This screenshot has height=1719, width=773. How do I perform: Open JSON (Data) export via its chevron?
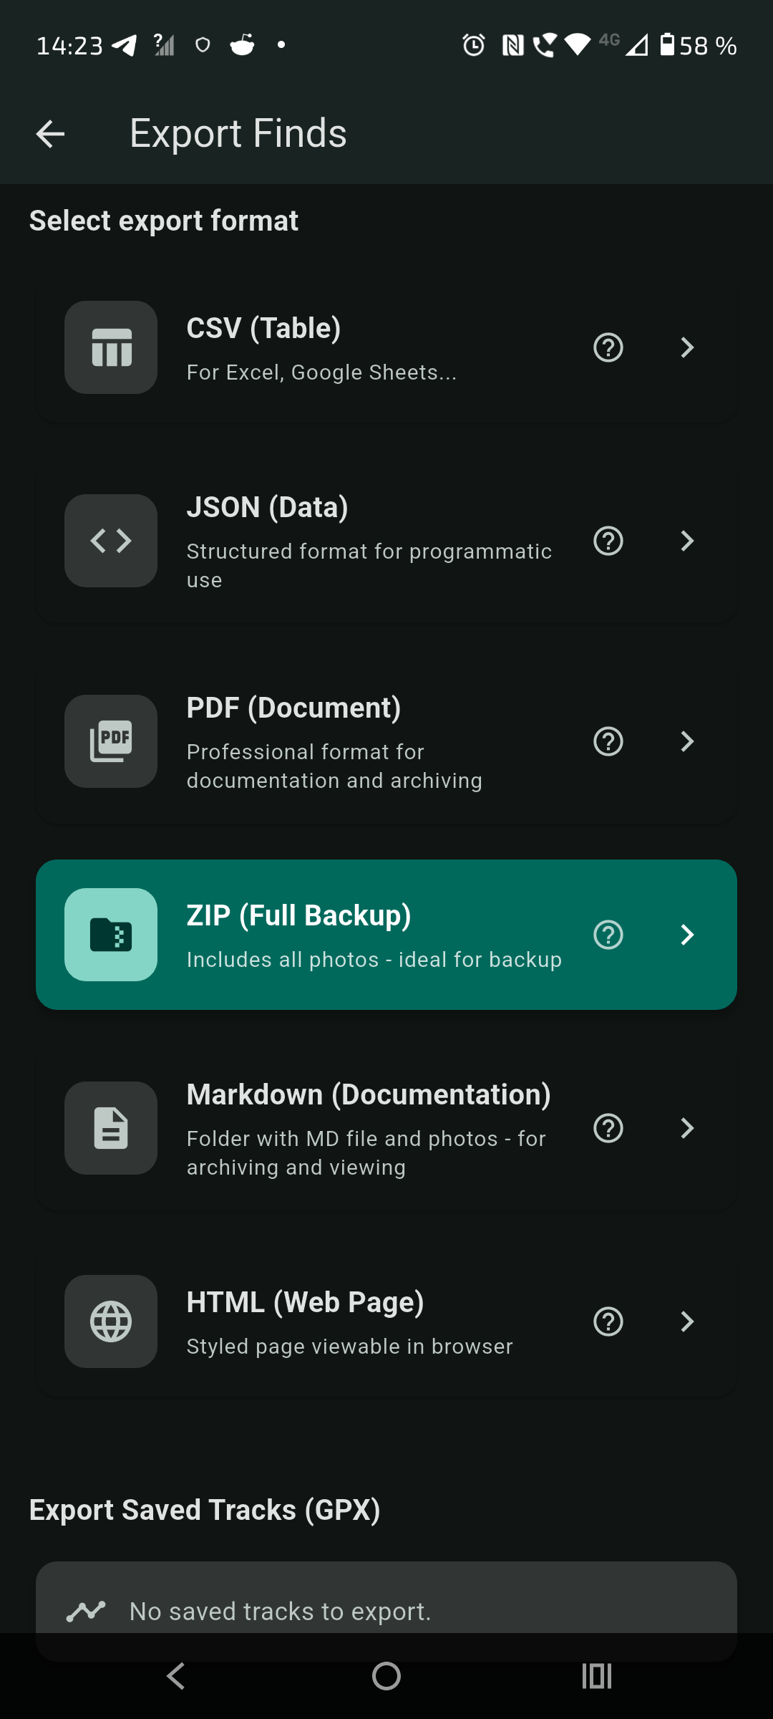click(x=687, y=541)
